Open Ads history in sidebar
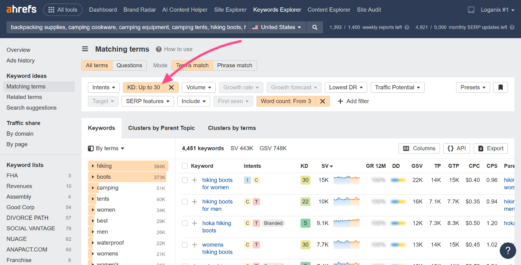521x265 pixels. 20,61
